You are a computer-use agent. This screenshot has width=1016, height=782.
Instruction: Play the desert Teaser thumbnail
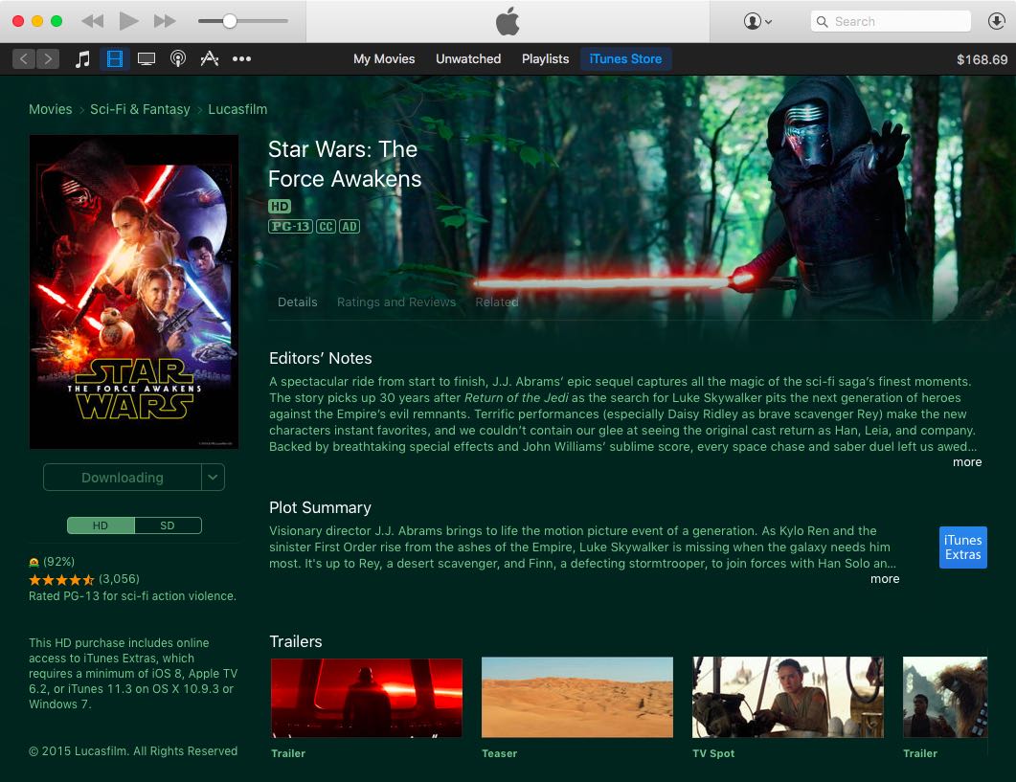point(577,697)
